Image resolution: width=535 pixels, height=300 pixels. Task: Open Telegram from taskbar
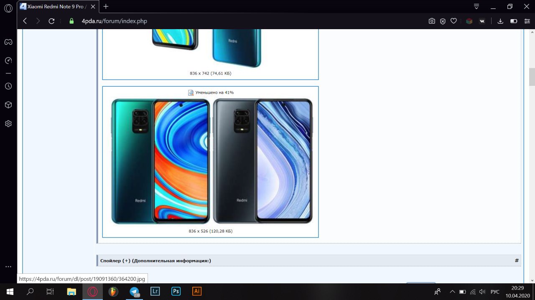pyautogui.click(x=134, y=292)
